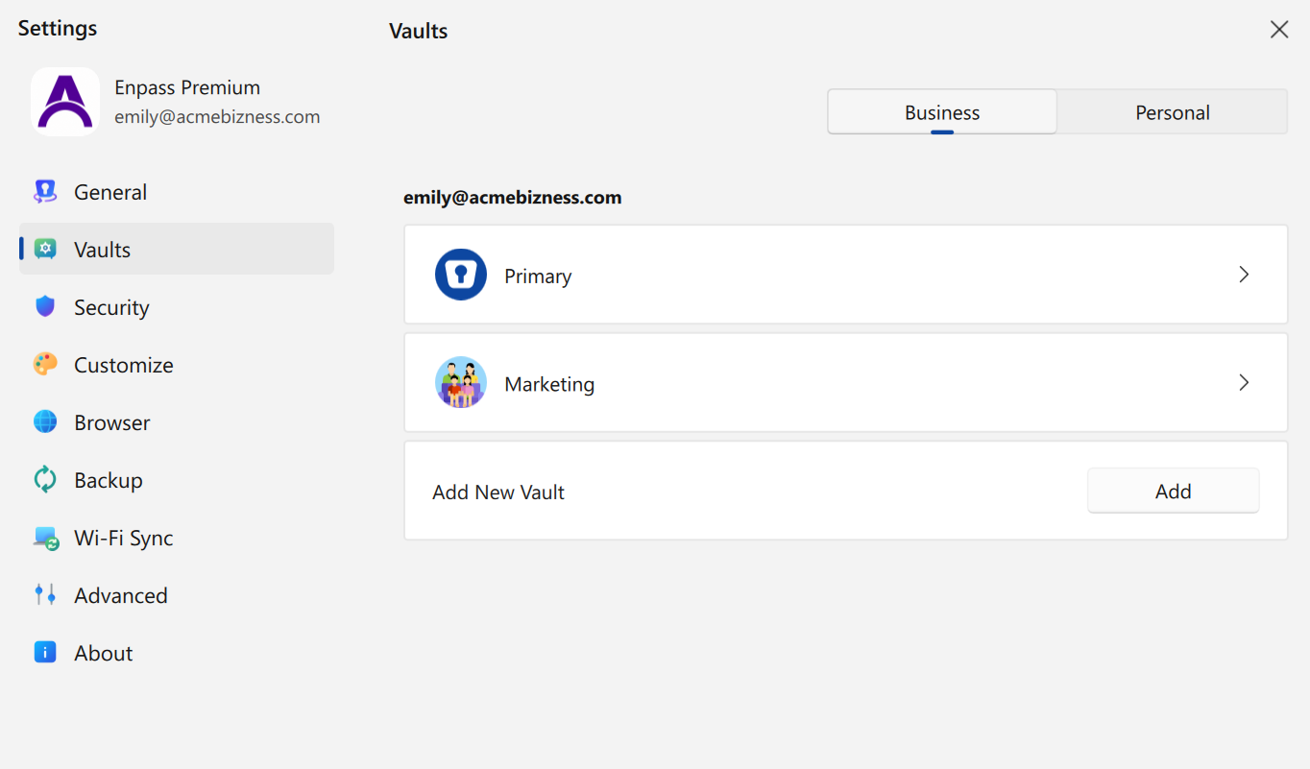1310x769 pixels.
Task: Click the Wi-Fi Sync laptop icon
Action: pos(46,538)
